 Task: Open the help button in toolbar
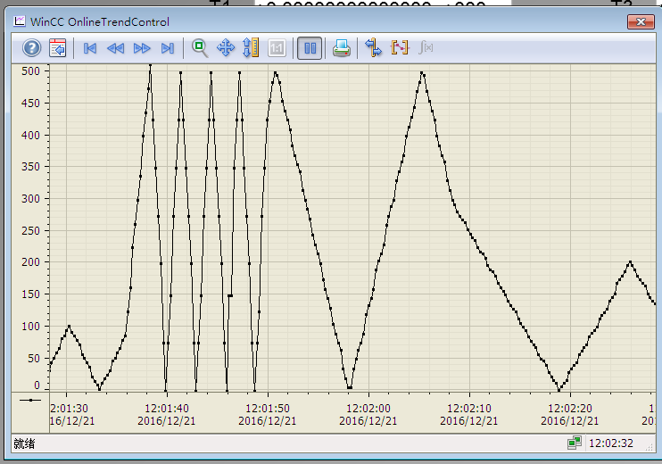click(32, 48)
